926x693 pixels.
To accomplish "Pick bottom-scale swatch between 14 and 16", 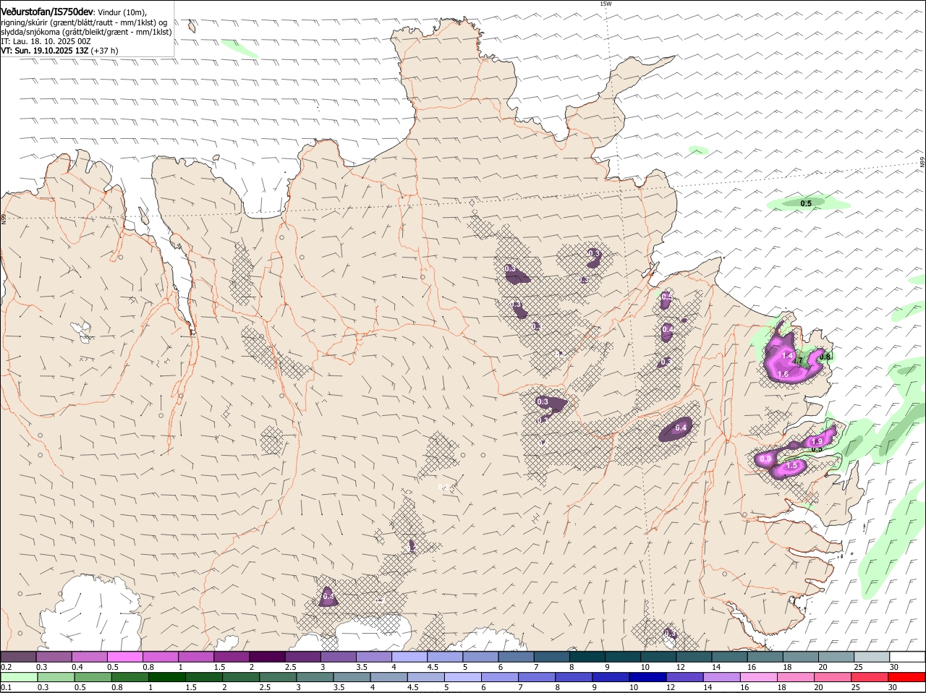I will click(721, 676).
